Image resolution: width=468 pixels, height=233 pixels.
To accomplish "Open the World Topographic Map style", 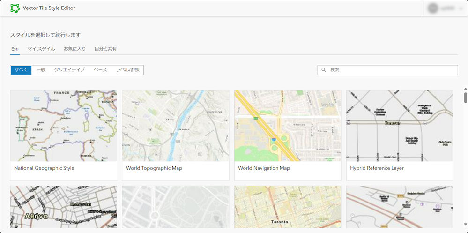I will click(x=175, y=126).
